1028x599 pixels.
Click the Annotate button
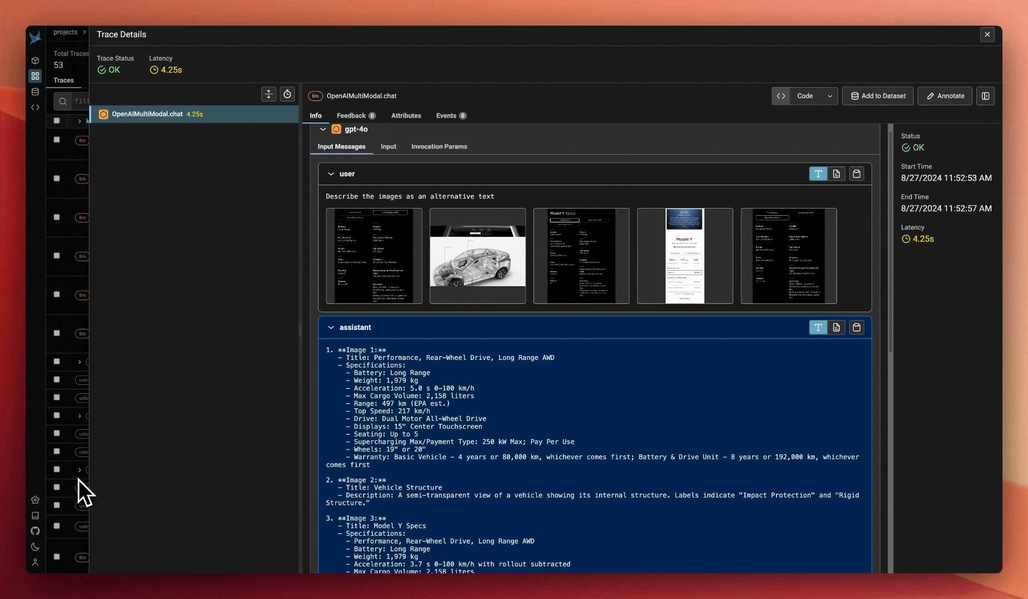(x=945, y=96)
